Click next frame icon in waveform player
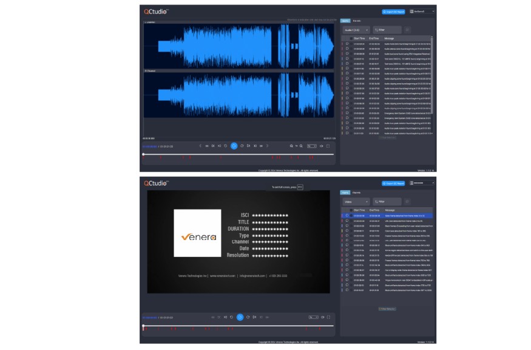 (248, 146)
